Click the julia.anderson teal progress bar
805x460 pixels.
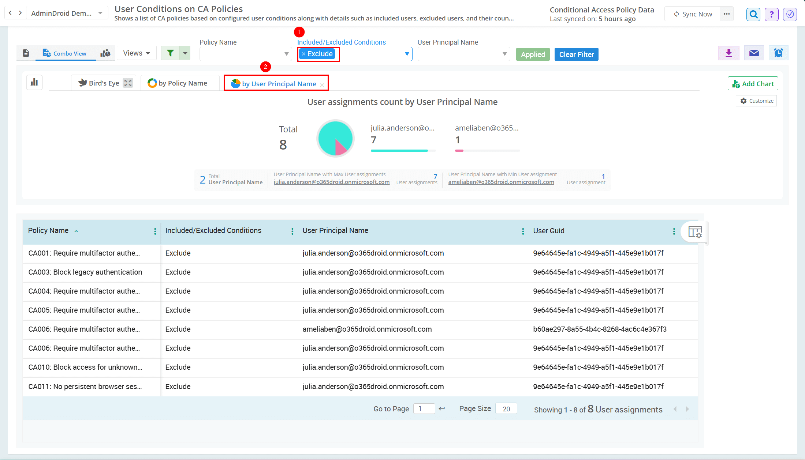click(x=399, y=151)
